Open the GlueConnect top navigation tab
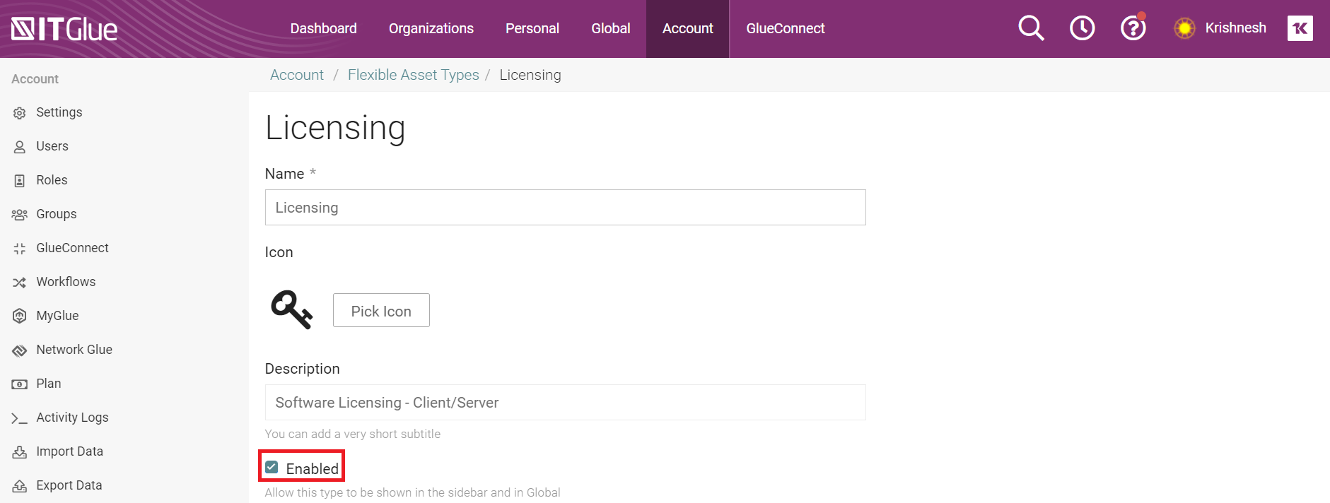 785,28
